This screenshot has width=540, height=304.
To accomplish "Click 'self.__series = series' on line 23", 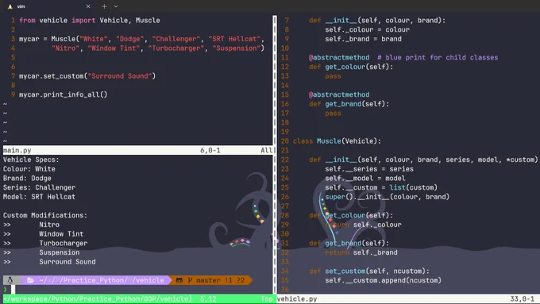I will pos(369,169).
